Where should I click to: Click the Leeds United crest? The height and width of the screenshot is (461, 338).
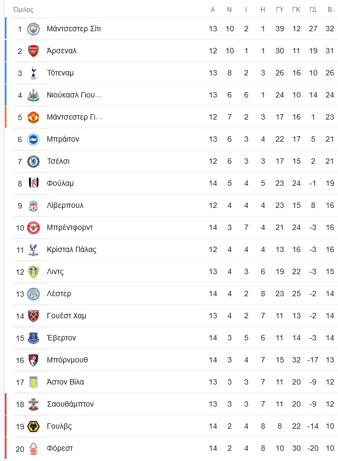(33, 271)
